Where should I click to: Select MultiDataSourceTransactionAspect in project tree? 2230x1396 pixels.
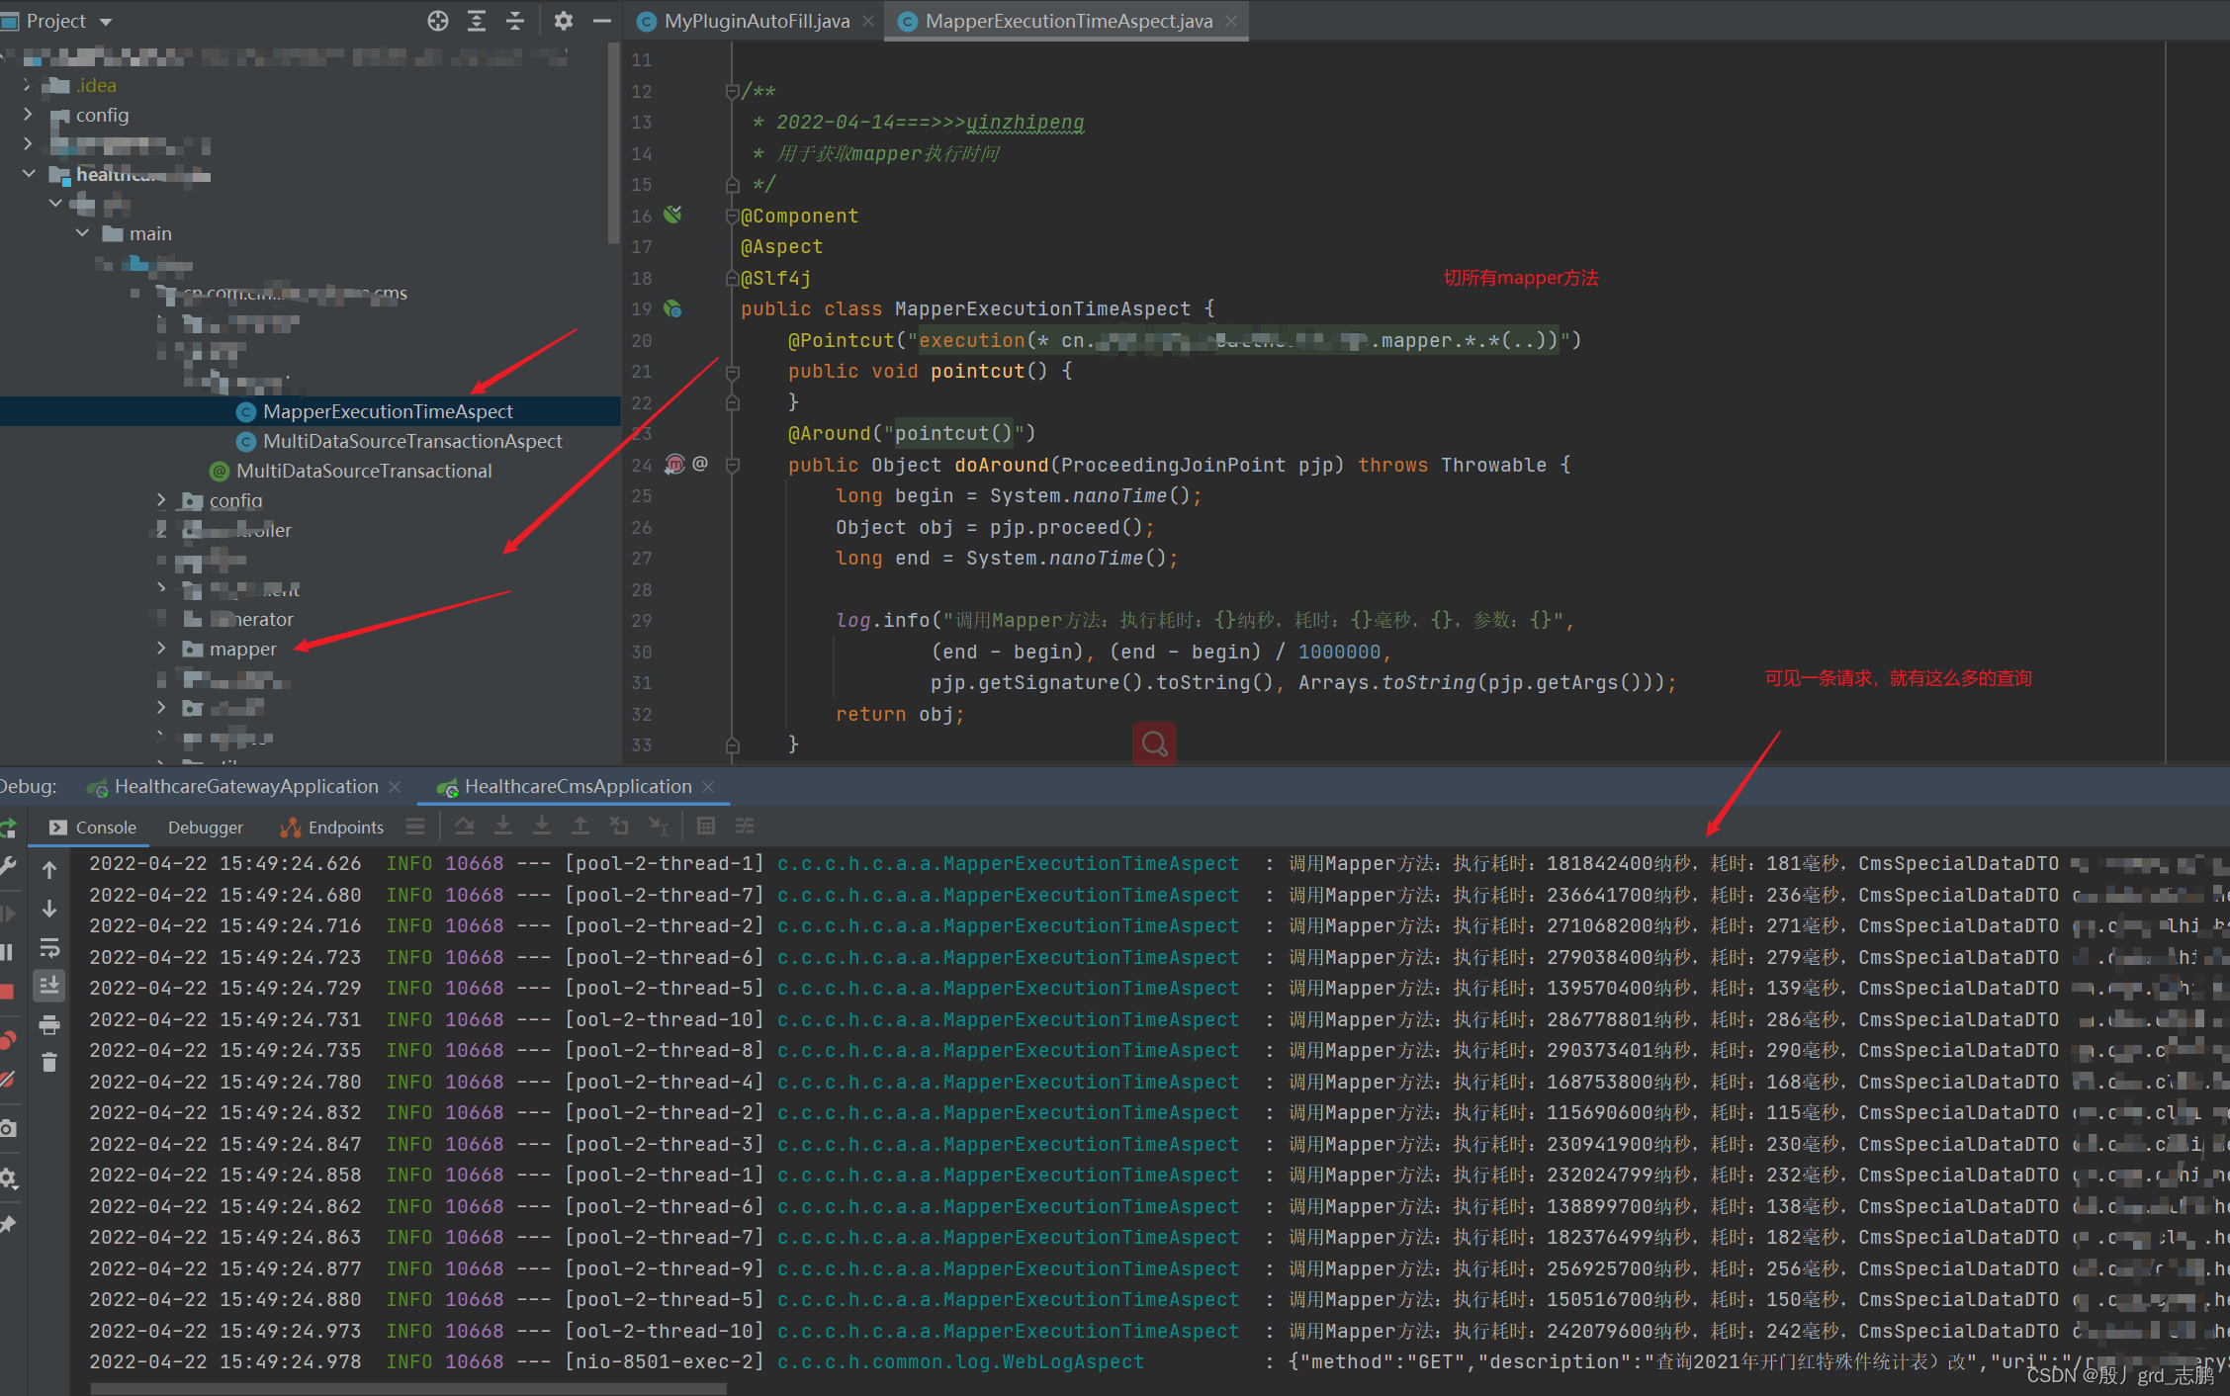click(412, 441)
